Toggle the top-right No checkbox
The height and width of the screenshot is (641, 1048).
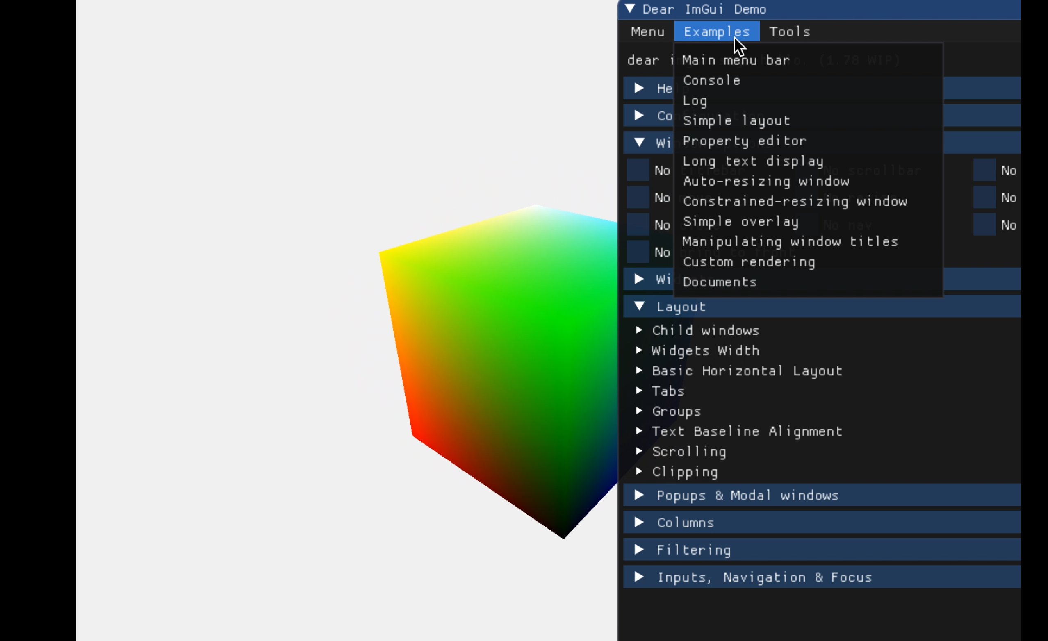(984, 170)
